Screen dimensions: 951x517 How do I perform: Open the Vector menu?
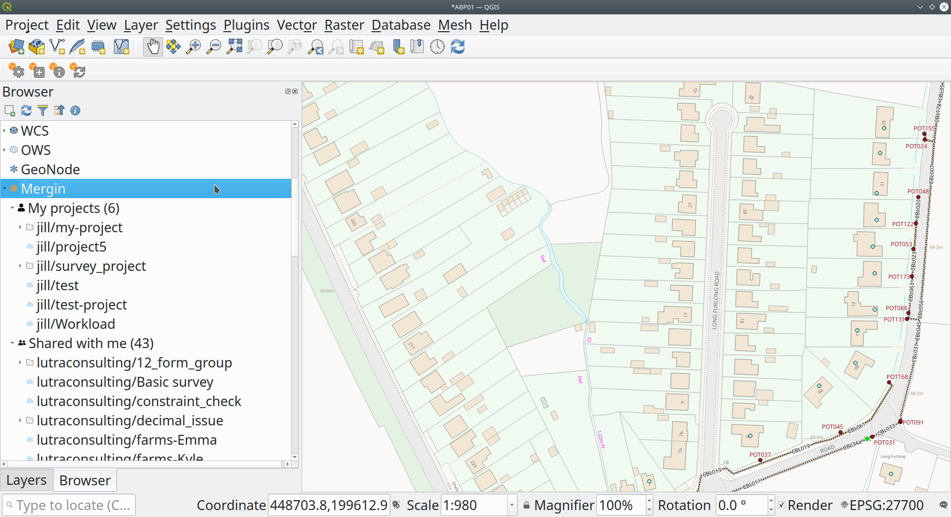pyautogui.click(x=296, y=25)
